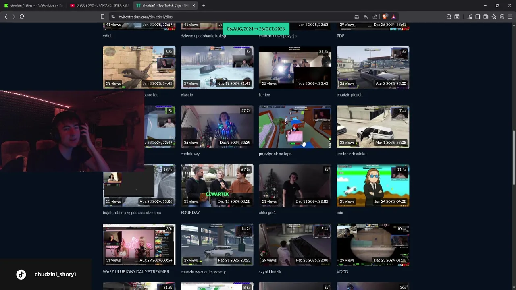Open Brave Rewards triangle icon
This screenshot has width=516, height=290.
coord(393,17)
